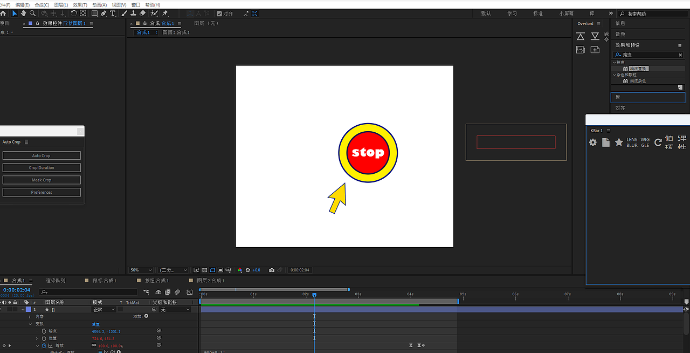Click Overlord new shape layer plus icon
Screen dimensions: 690x353
pos(595,50)
